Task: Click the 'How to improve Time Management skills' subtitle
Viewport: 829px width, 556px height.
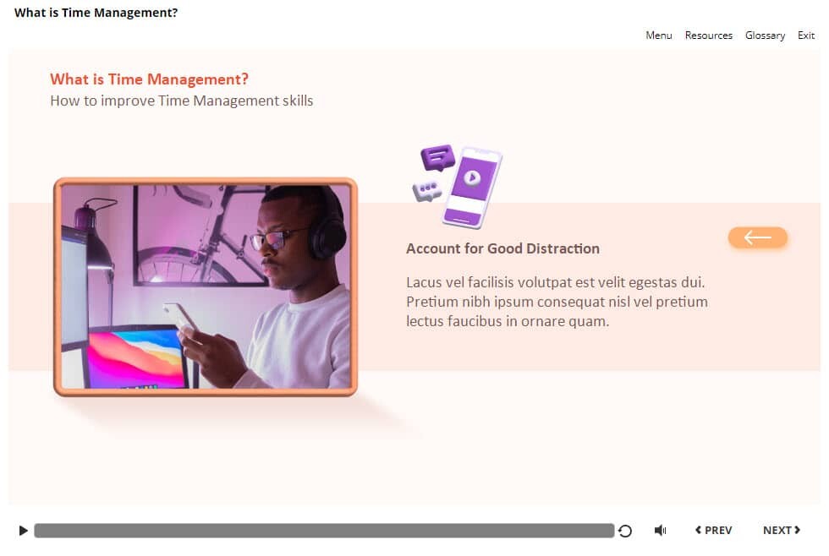Action: tap(181, 101)
